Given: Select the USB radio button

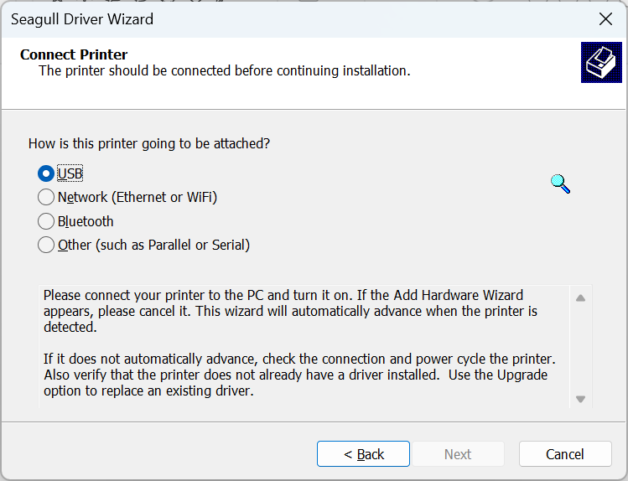Looking at the screenshot, I should tap(46, 173).
